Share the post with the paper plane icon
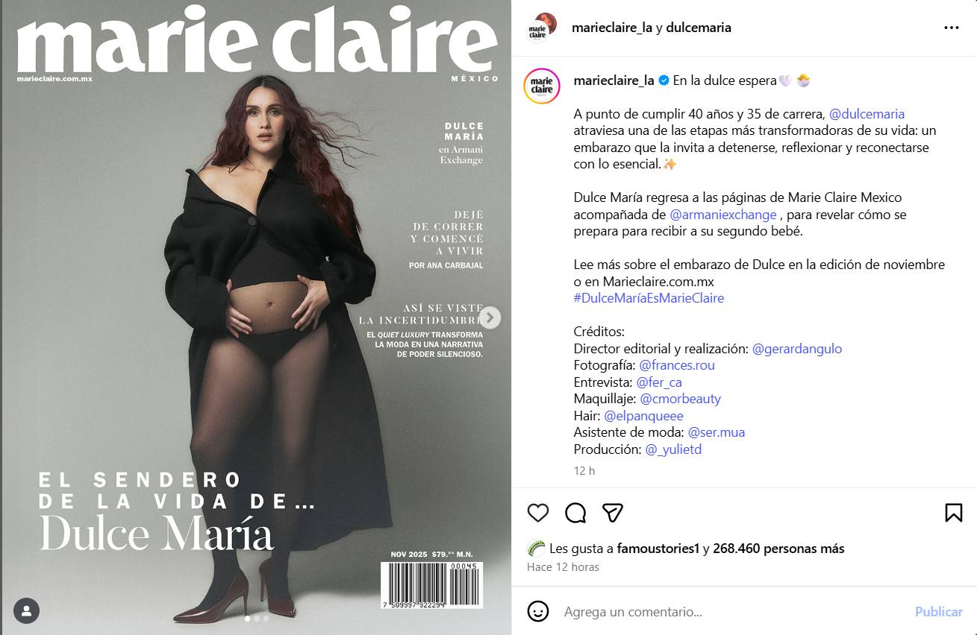The height and width of the screenshot is (635, 977). click(x=613, y=513)
